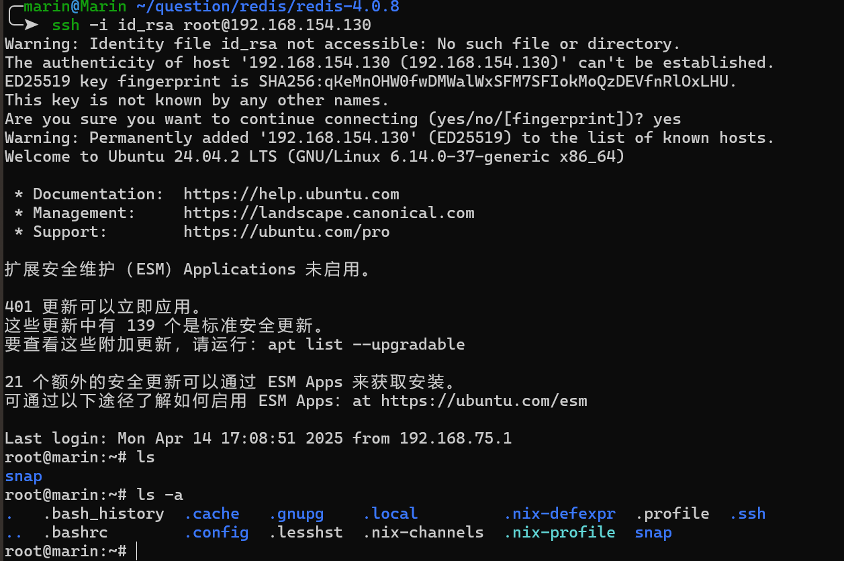Select the .bashrc file entry
Viewport: 844px width, 561px height.
coord(75,533)
